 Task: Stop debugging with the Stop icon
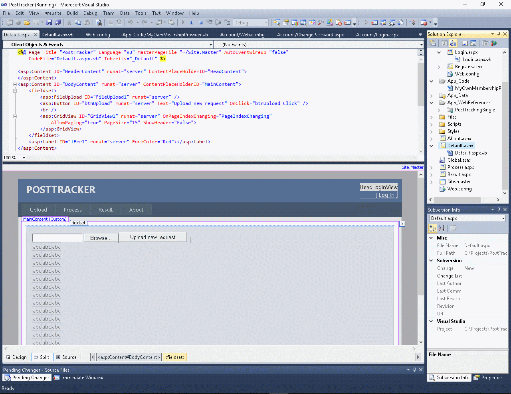(x=201, y=23)
